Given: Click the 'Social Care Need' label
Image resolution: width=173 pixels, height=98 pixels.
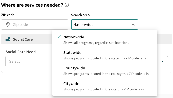Looking at the screenshot, I should tap(20, 52).
